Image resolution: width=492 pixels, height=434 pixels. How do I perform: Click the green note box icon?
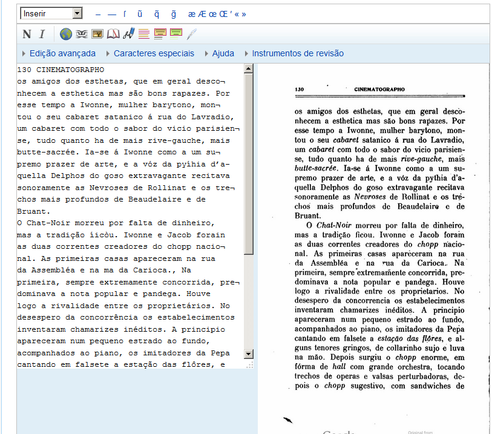175,33
